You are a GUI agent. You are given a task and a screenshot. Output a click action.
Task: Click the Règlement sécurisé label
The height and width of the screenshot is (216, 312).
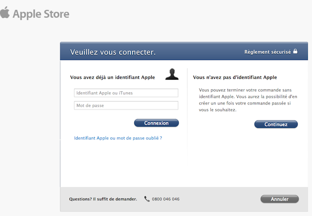(x=268, y=52)
